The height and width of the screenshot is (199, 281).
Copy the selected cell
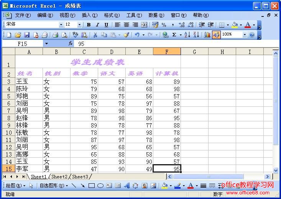click(104, 35)
